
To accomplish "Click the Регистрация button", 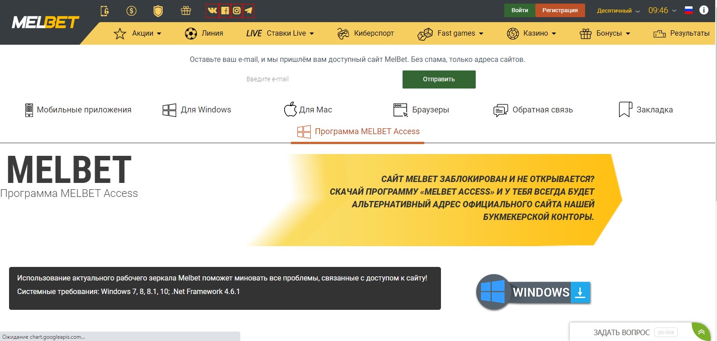I will pos(560,10).
